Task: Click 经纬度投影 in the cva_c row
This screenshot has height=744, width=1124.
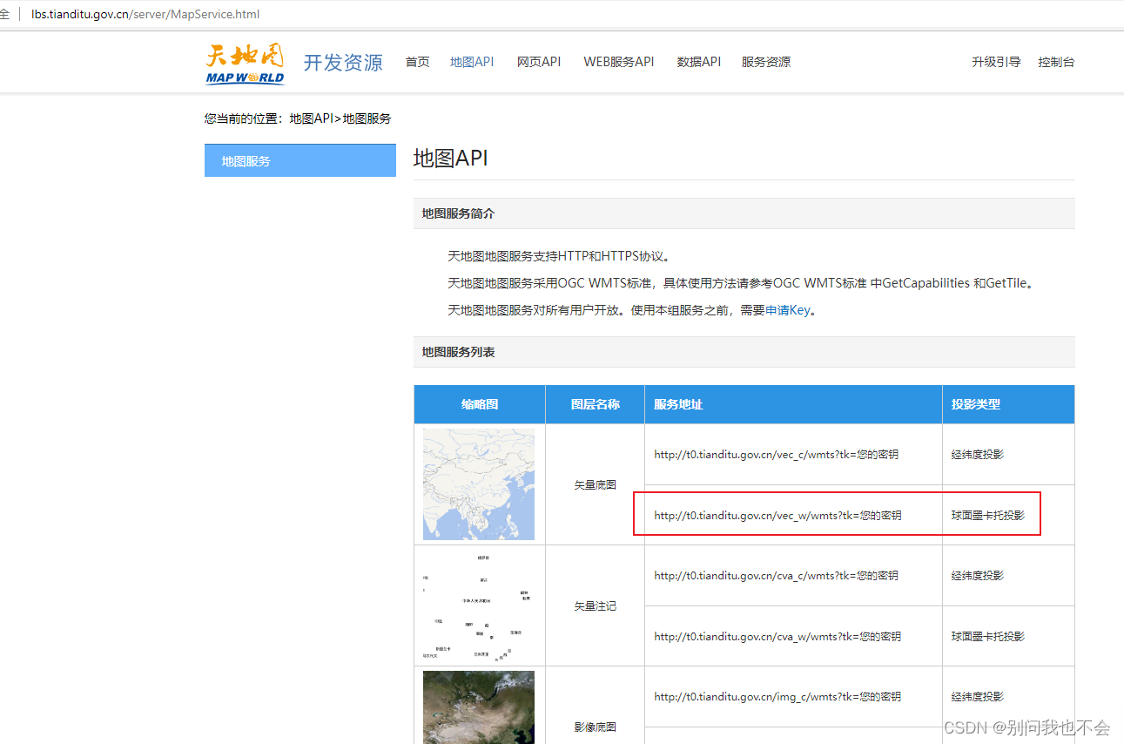Action: point(978,576)
